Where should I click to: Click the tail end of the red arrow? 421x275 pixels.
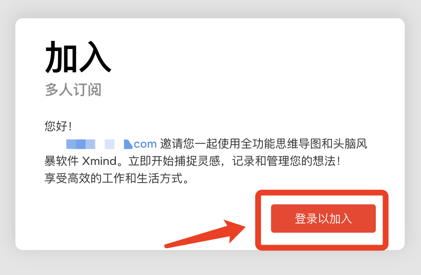click(x=167, y=246)
